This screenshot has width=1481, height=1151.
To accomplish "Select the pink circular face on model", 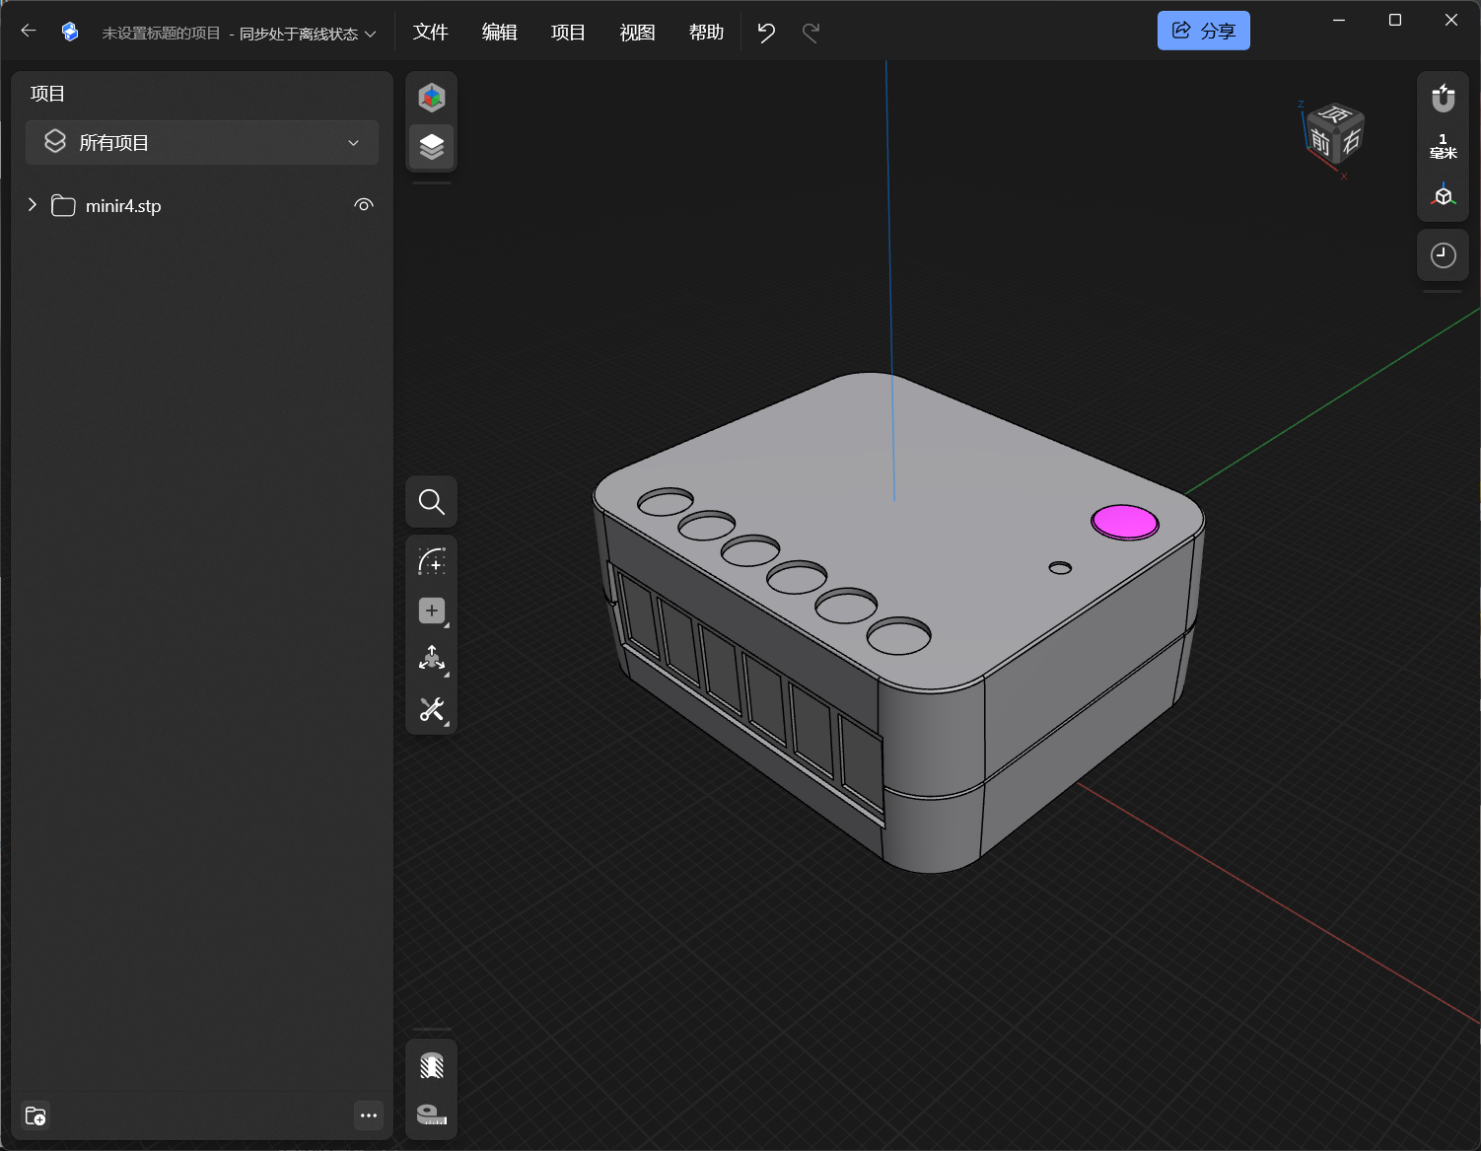I will (1124, 522).
